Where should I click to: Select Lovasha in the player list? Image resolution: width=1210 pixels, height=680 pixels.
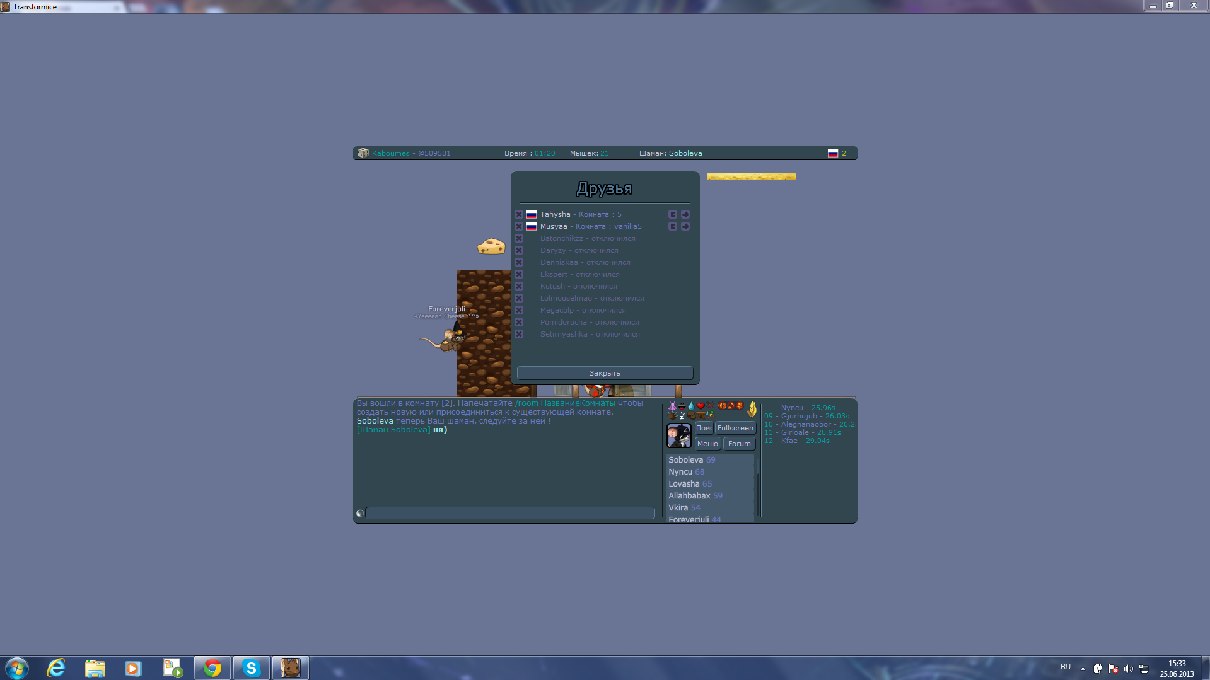coord(710,484)
